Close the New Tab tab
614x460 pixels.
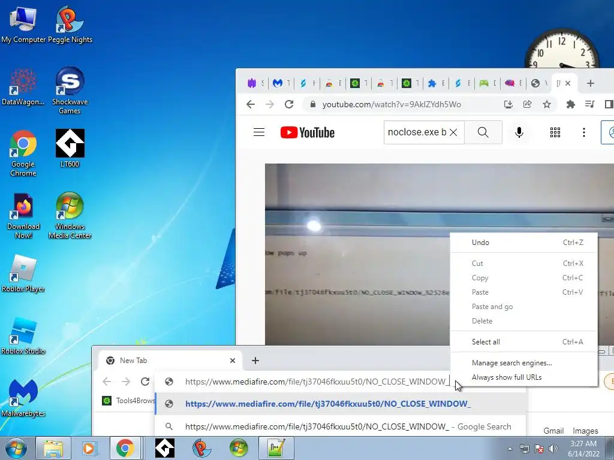pyautogui.click(x=233, y=361)
